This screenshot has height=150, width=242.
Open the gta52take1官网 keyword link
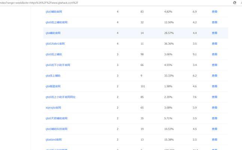tap(55, 43)
